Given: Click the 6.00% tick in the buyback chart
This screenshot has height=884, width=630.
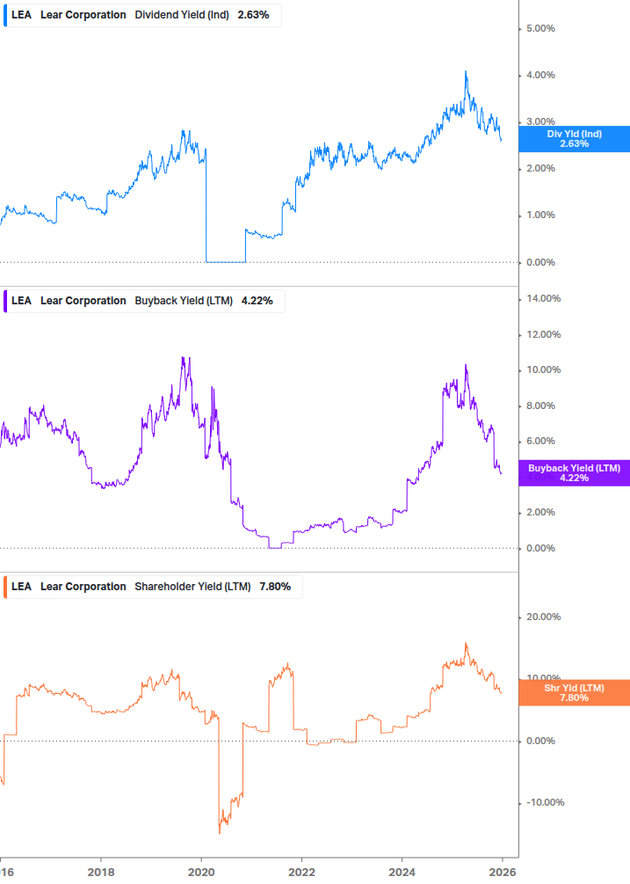Looking at the screenshot, I should point(540,442).
